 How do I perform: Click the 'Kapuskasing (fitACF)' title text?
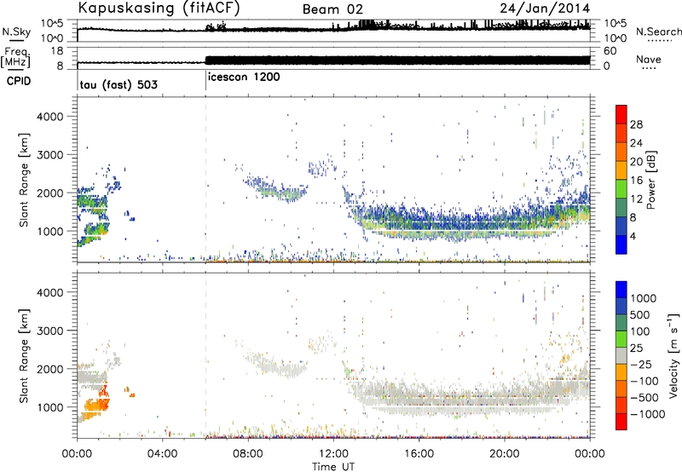click(159, 9)
